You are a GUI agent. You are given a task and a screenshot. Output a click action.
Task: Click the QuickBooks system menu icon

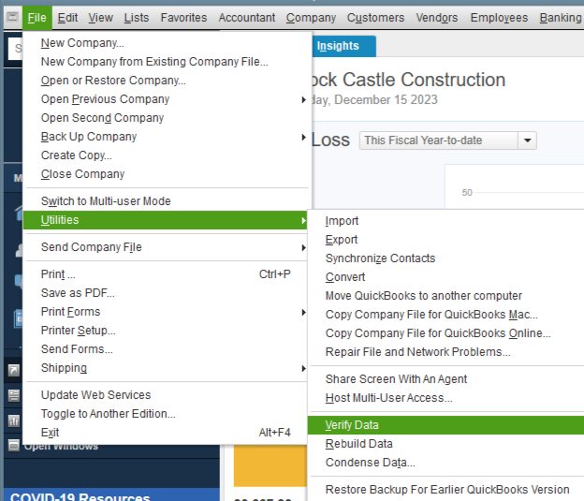click(12, 18)
